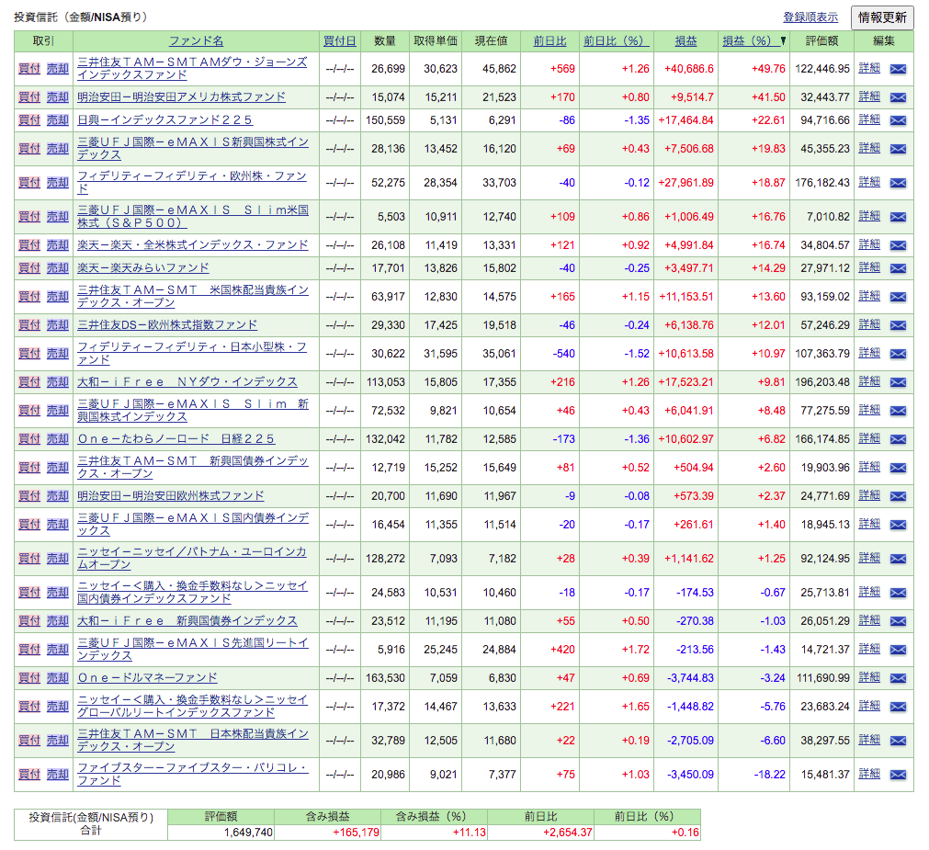Open the 日興-インデックスファンド225 fund link
Viewport: 929px width, 850px height.
pyautogui.click(x=164, y=120)
